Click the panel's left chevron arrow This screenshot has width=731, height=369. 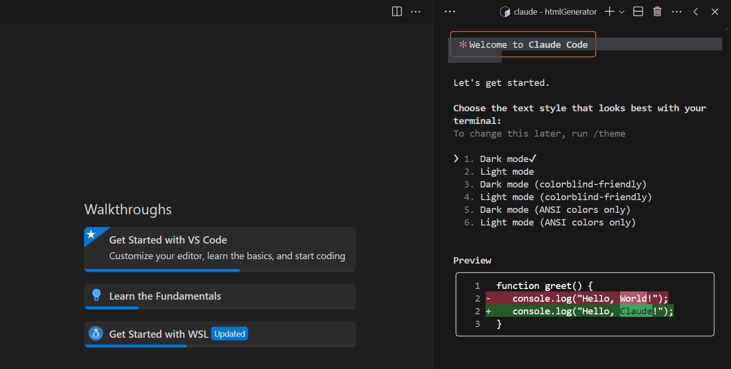(x=695, y=12)
